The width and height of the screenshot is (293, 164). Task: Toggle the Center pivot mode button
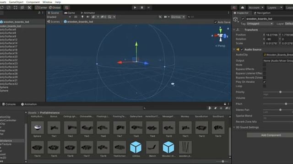(41, 8)
